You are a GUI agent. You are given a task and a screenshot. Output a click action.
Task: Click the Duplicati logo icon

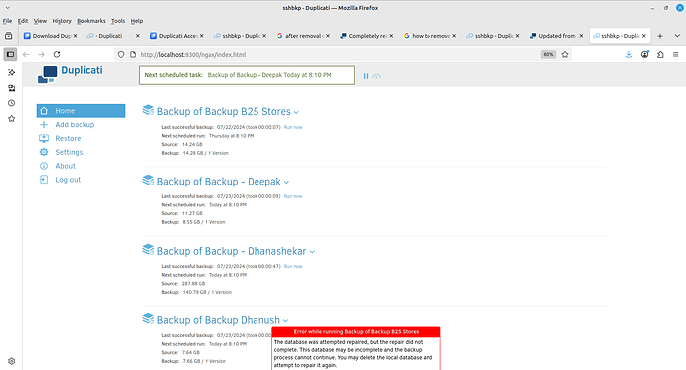48,74
